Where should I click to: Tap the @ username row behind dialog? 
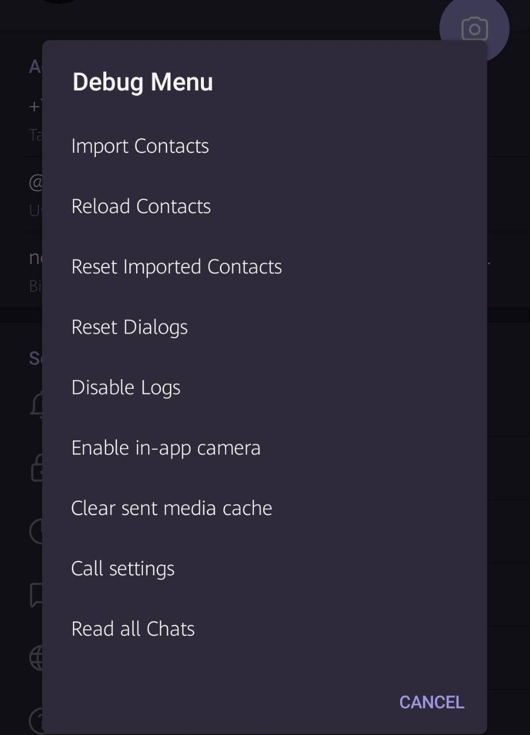(x=33, y=195)
